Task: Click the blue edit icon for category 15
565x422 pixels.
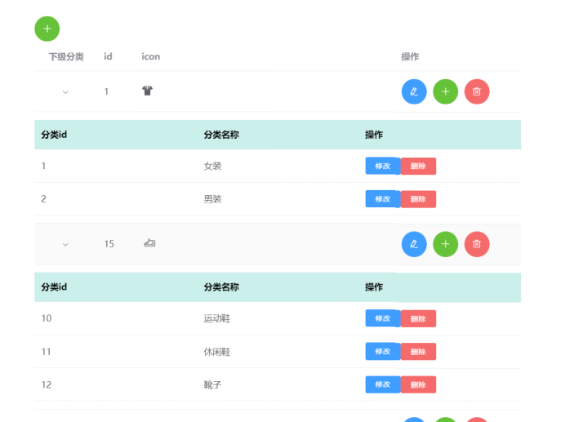Action: coord(414,244)
